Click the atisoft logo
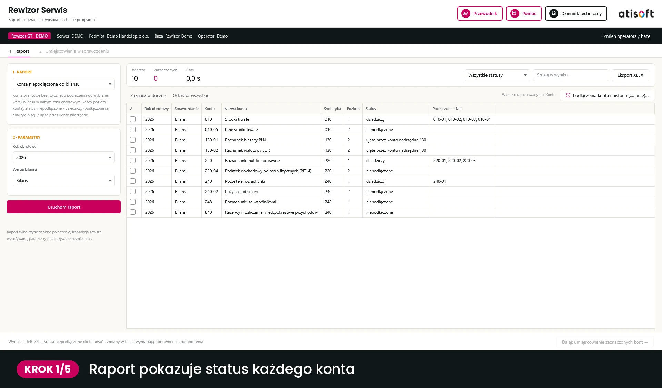 [x=636, y=13]
